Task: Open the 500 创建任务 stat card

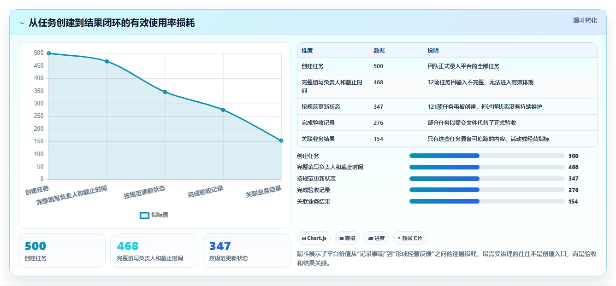Action: pyautogui.click(x=62, y=251)
